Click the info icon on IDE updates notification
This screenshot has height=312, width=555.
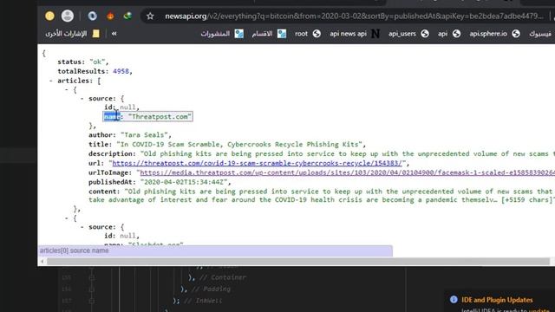tap(454, 300)
